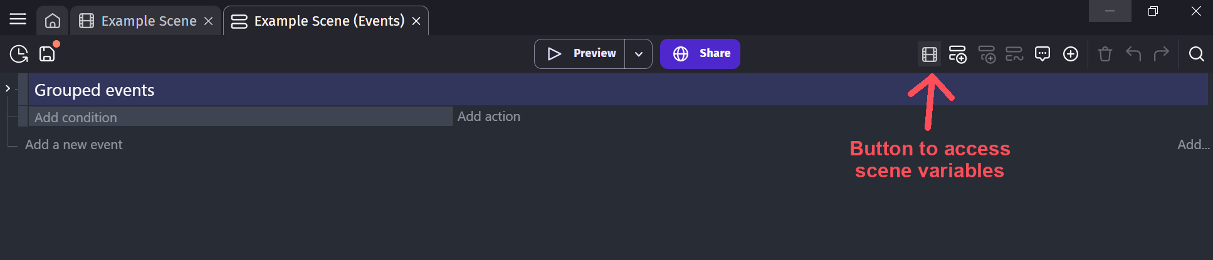Open the hamburger main menu
1213x260 pixels.
[18, 19]
